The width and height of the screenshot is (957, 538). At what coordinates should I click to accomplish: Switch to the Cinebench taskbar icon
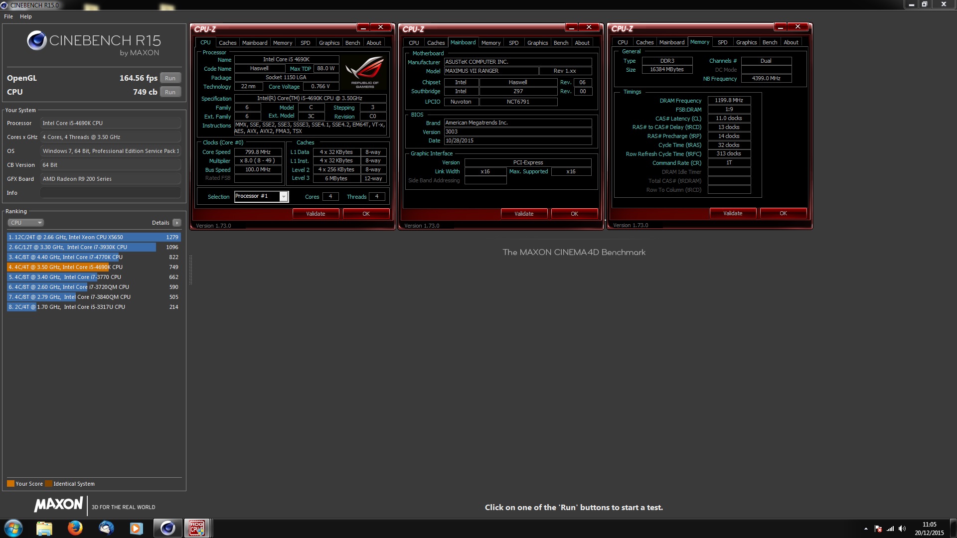(167, 528)
